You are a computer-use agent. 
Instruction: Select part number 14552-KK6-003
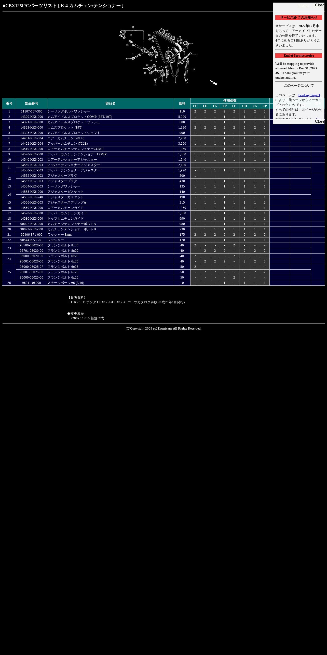[32, 176]
